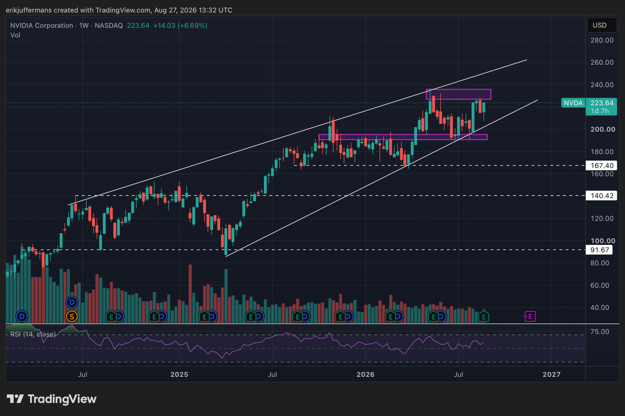The width and height of the screenshot is (625, 416).
Task: Click the 167.40 horizontal line price label
Action: (x=601, y=166)
